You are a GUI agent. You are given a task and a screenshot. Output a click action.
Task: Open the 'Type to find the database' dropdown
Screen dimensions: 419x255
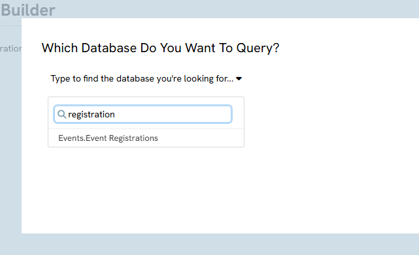pos(146,79)
